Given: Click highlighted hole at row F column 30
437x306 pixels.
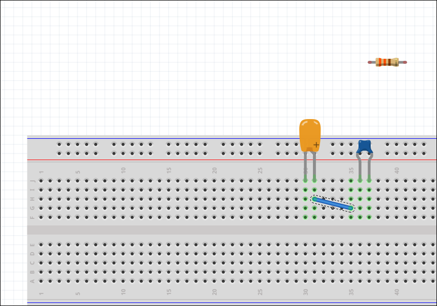Looking at the screenshot, I should 305,217.
